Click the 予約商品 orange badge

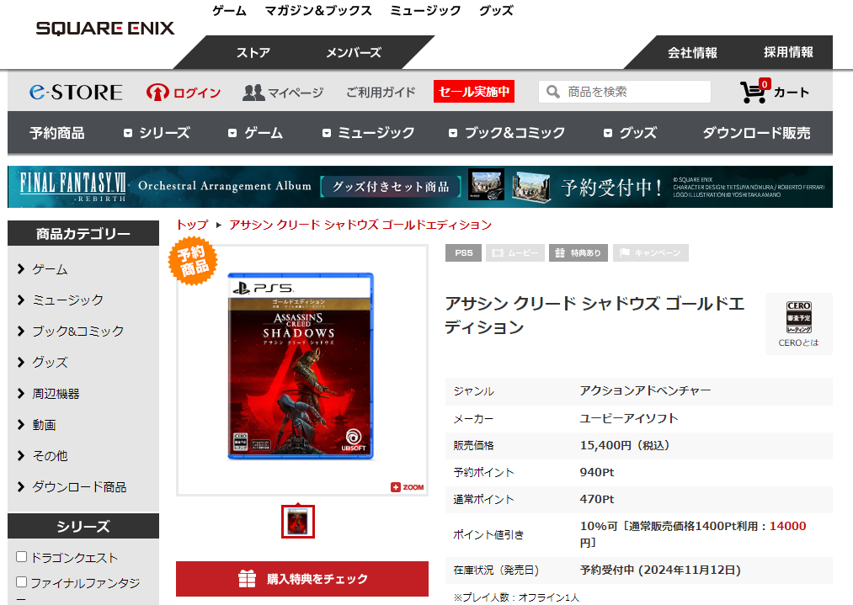[193, 260]
